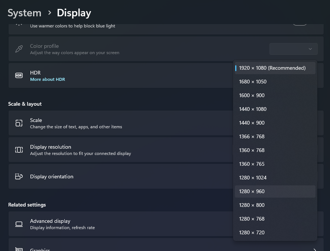Expand the Graphics row chevron
This screenshot has height=251, width=330.
pos(314,250)
